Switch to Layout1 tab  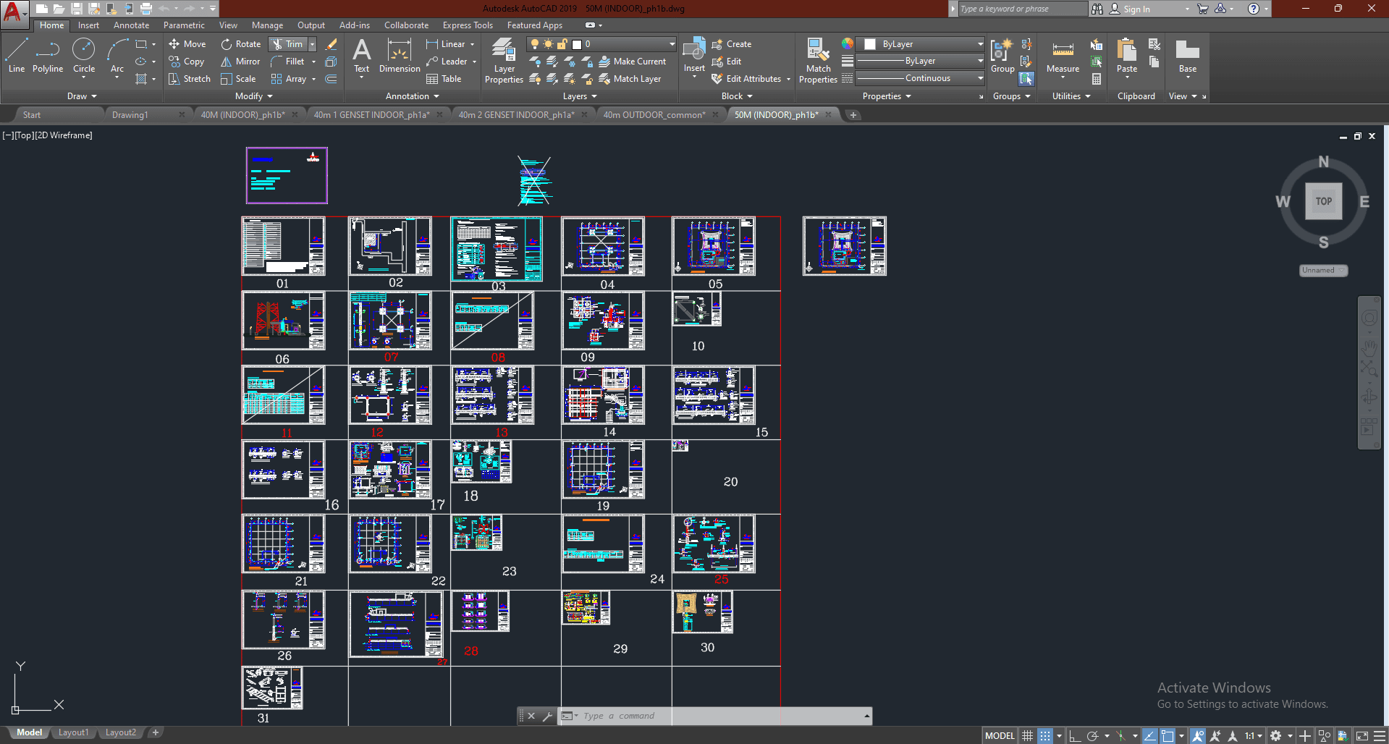click(x=73, y=732)
